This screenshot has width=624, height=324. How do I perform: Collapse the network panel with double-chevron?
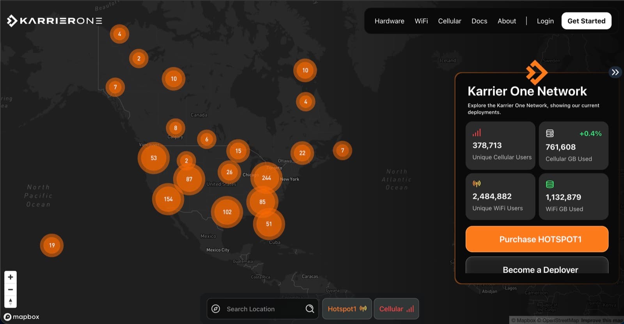[x=615, y=72]
